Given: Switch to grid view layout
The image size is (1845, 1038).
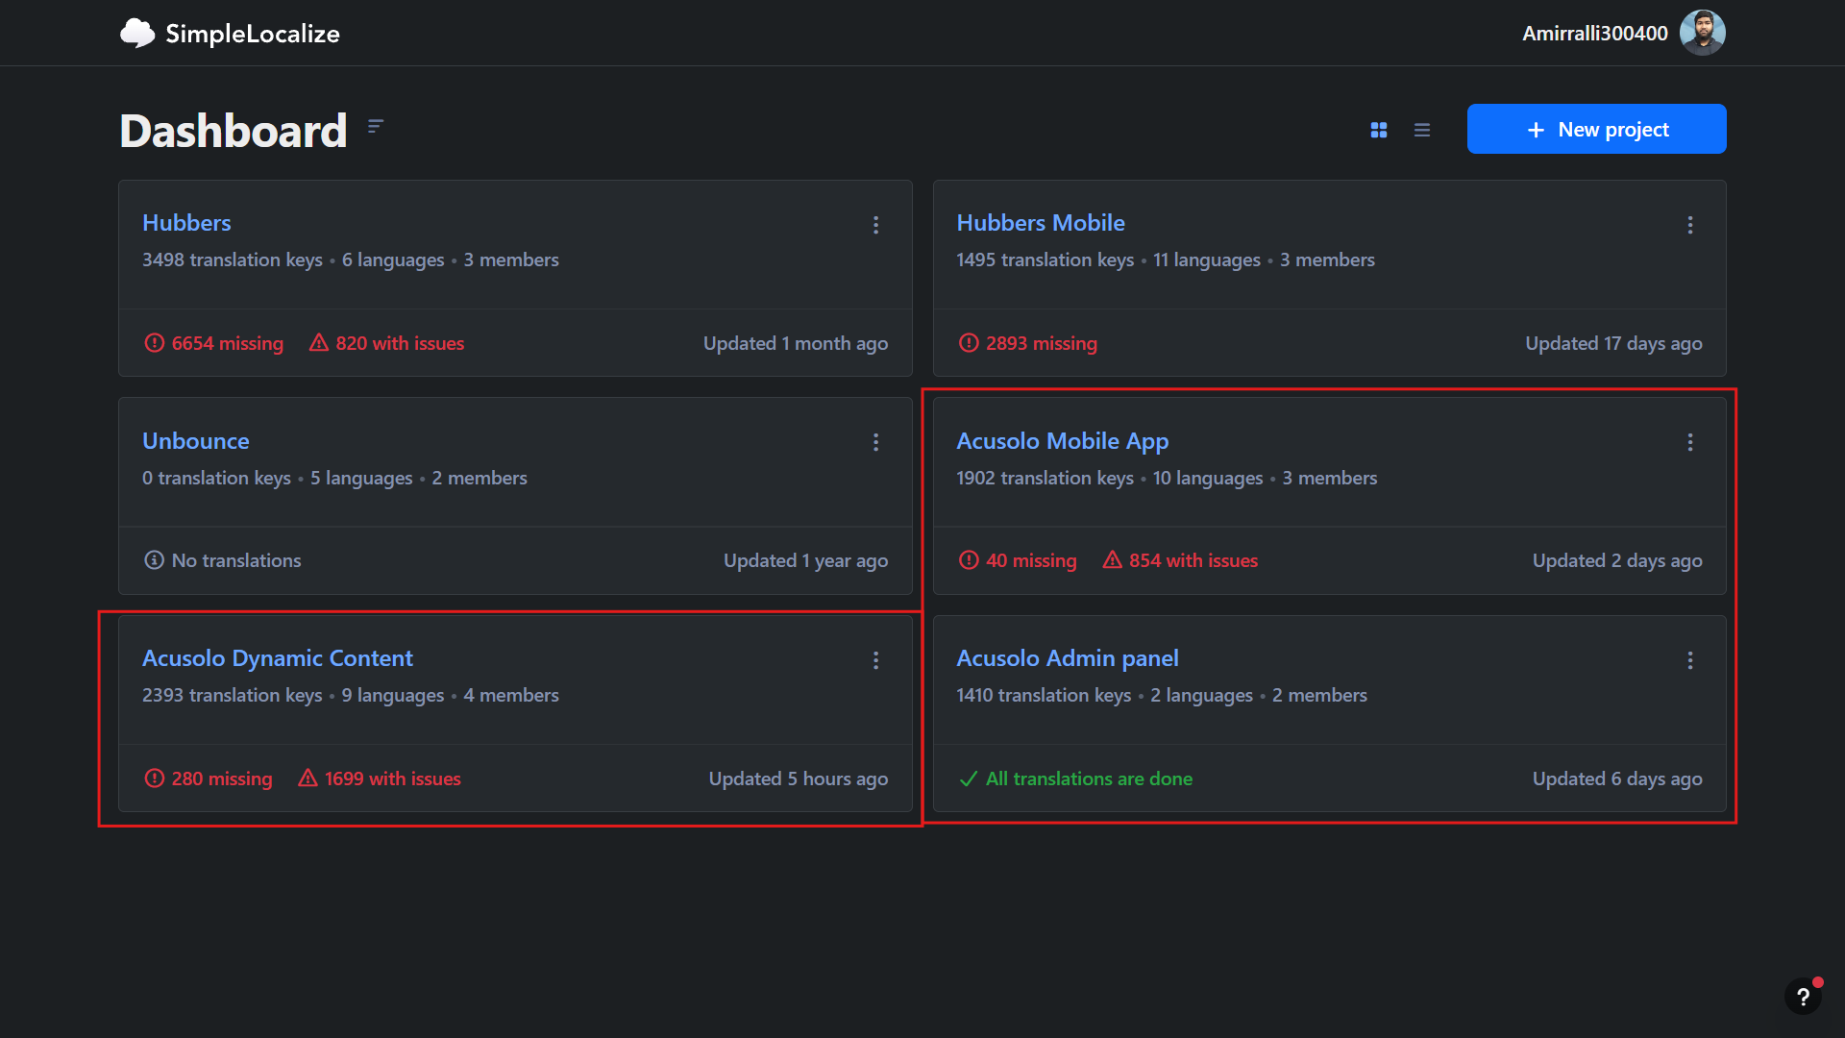Looking at the screenshot, I should pyautogui.click(x=1379, y=130).
